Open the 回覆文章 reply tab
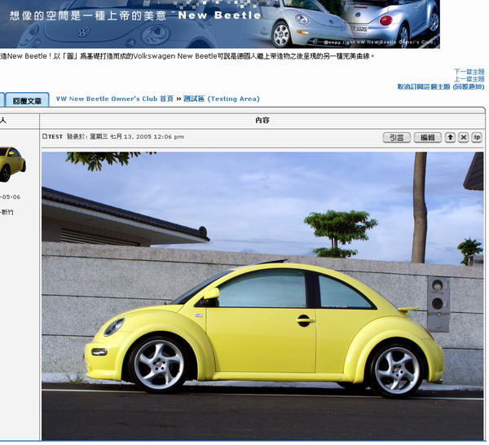Image resolution: width=489 pixels, height=445 pixels. tap(27, 100)
